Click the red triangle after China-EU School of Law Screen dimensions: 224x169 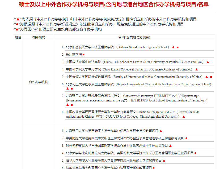pyautogui.click(x=208, y=62)
